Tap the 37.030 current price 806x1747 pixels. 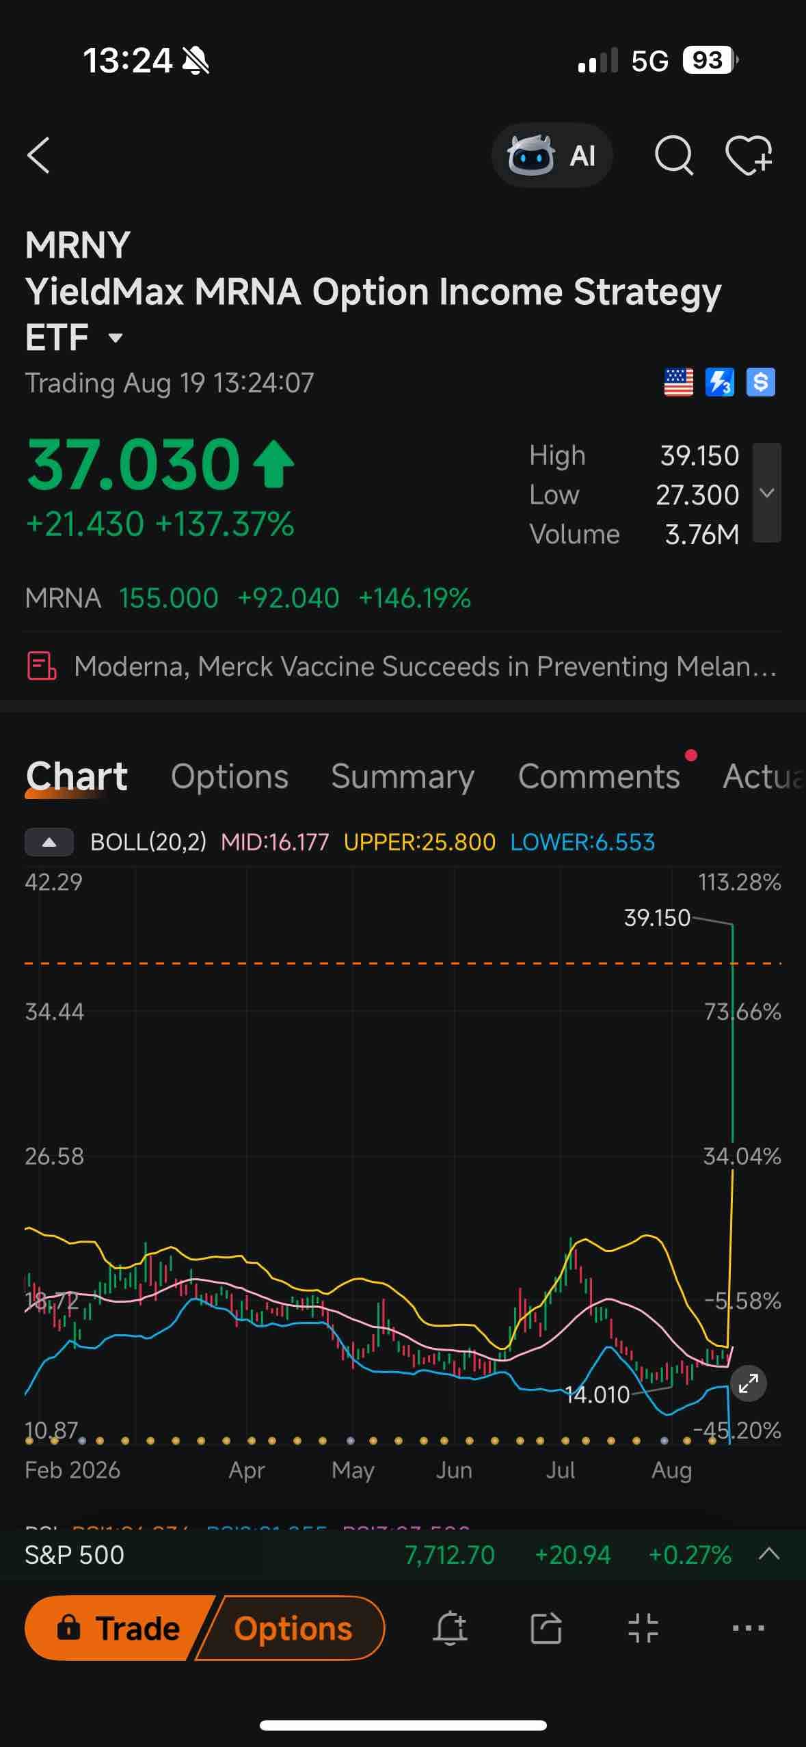133,465
